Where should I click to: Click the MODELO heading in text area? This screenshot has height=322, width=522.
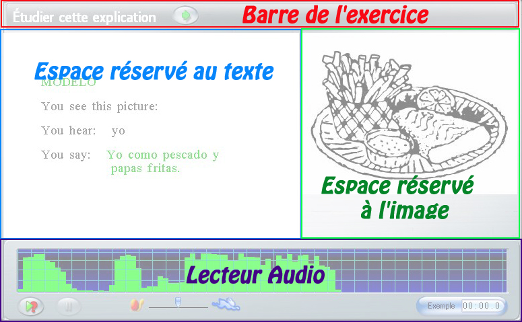coord(68,83)
